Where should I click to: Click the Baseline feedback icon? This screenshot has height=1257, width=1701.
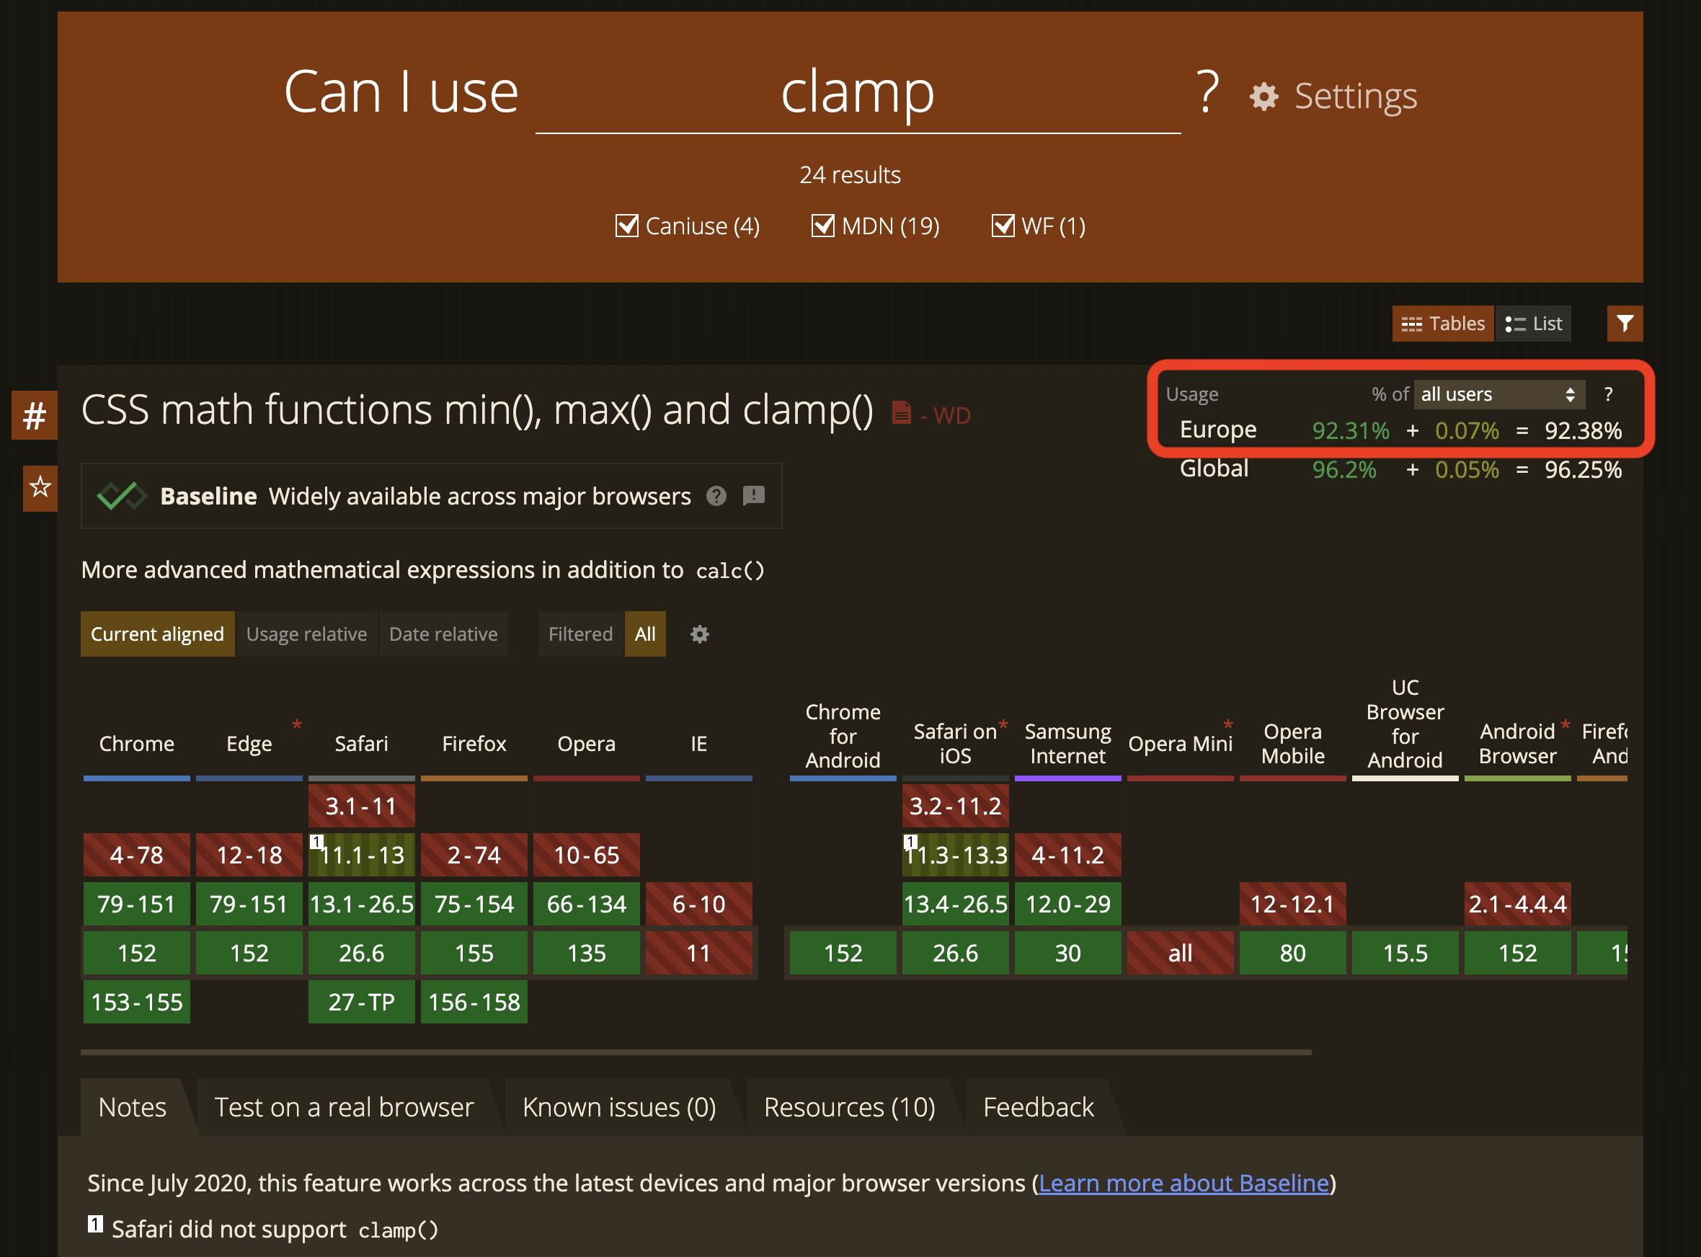[753, 496]
